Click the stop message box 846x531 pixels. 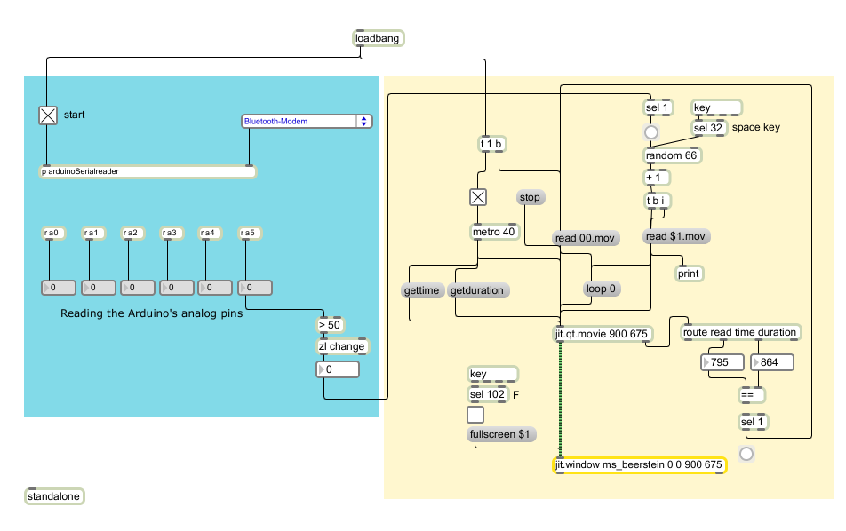point(530,197)
